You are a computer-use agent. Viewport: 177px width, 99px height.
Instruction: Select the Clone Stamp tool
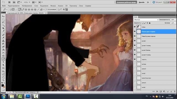click(3, 41)
